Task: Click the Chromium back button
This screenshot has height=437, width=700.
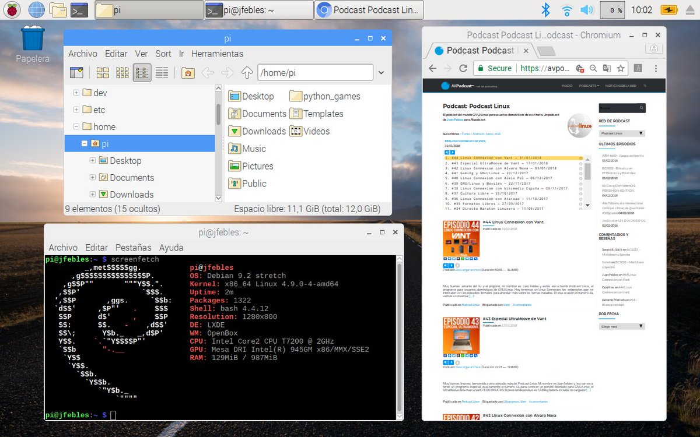Action: coord(432,68)
